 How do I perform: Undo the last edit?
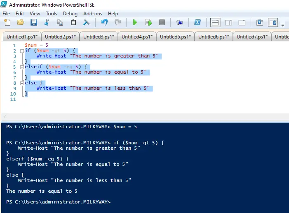[104, 23]
